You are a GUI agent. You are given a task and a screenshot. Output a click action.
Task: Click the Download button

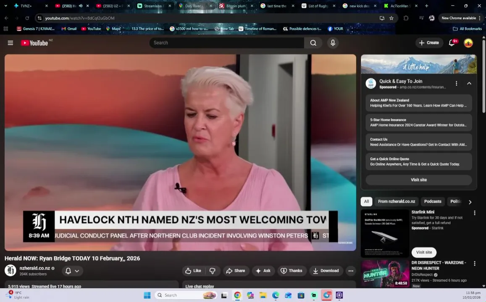pos(326,271)
